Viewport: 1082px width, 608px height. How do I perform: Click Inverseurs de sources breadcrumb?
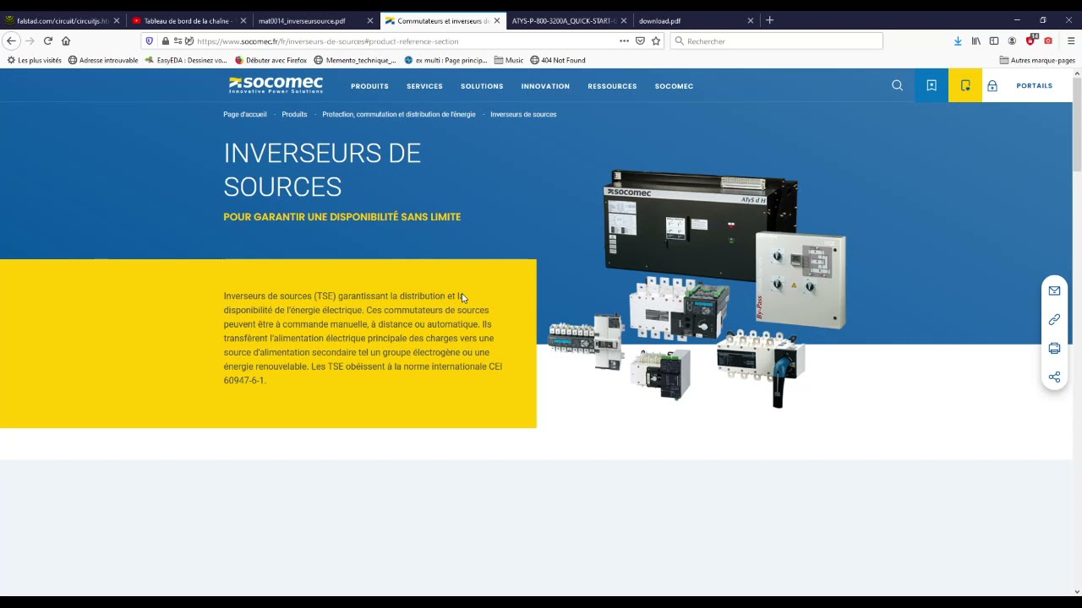click(523, 114)
